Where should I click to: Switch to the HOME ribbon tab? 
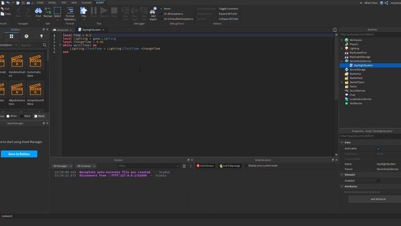[x=40, y=3]
